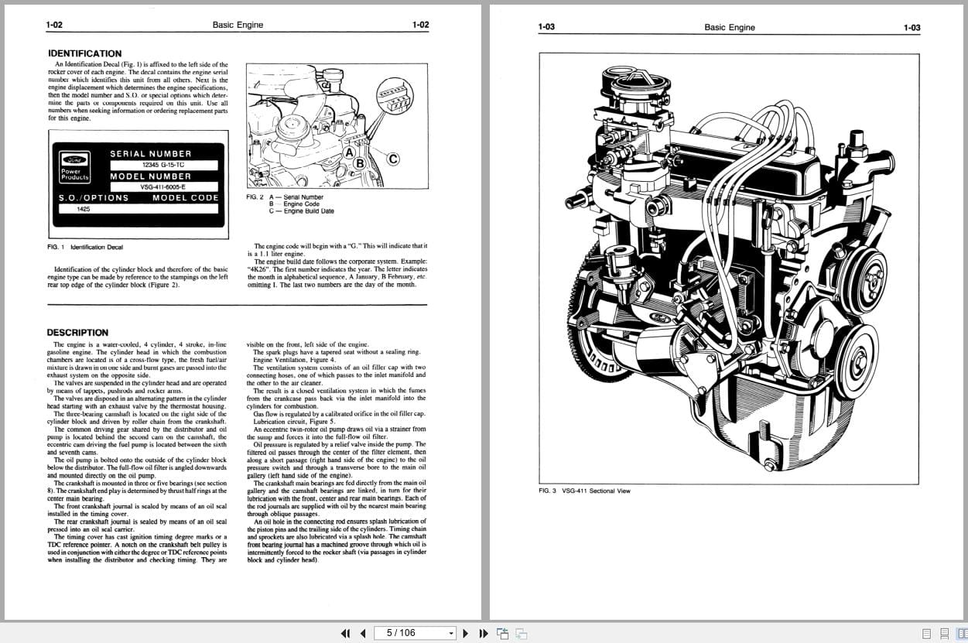Screen dimensions: 968x643
Task: Skip to the last page
Action: 484,633
